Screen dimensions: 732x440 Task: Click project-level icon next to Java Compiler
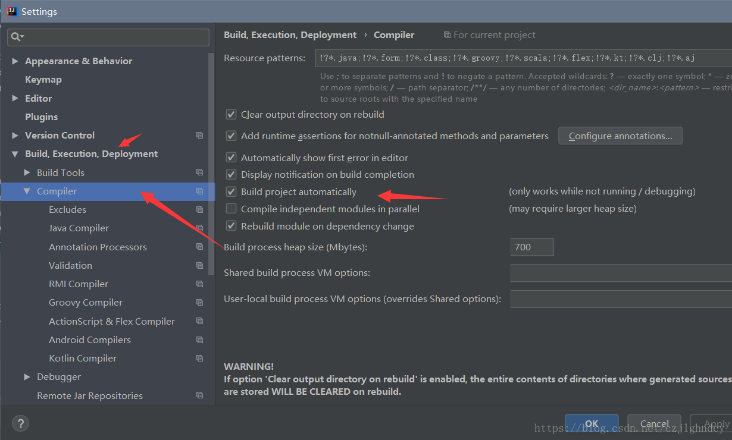click(x=199, y=228)
